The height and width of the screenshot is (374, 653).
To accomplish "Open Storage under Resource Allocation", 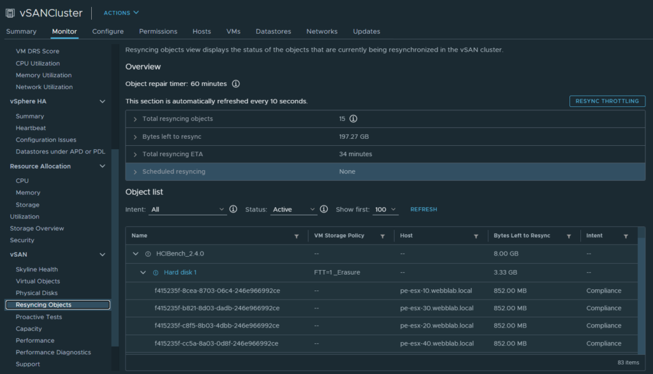I will [x=27, y=205].
